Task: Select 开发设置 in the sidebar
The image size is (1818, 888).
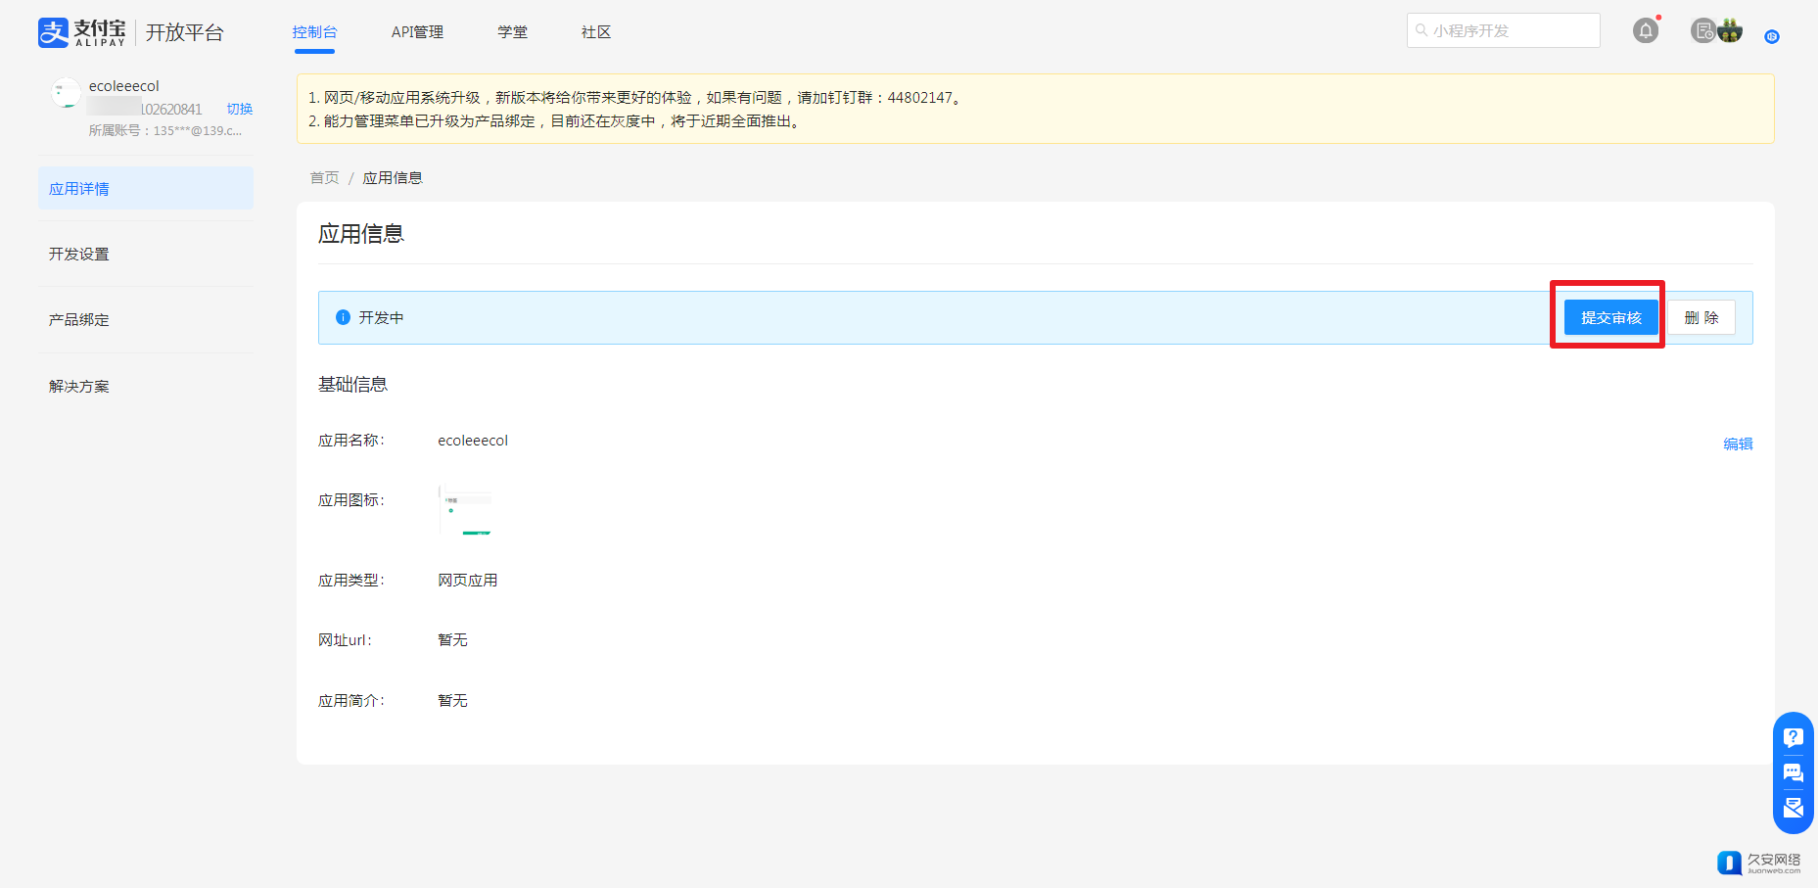Action: click(79, 254)
